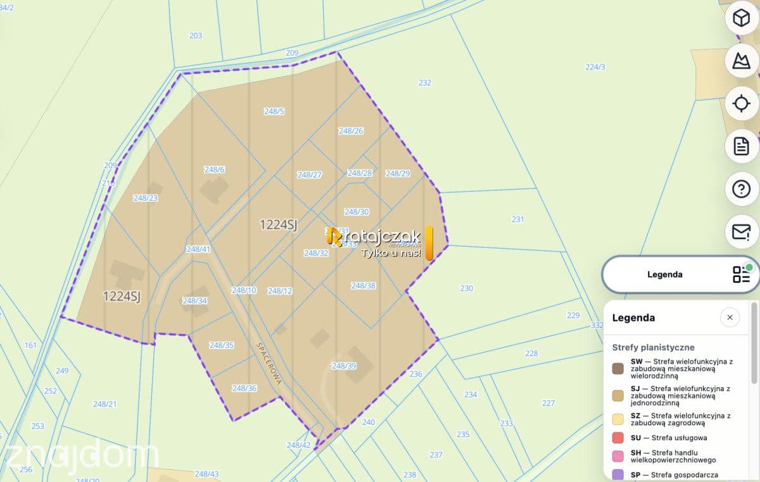Select parcel label 236
The image size is (760, 482).
[x=415, y=374]
